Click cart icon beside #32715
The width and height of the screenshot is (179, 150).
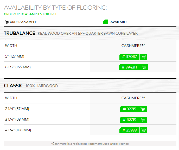(x=143, y=109)
